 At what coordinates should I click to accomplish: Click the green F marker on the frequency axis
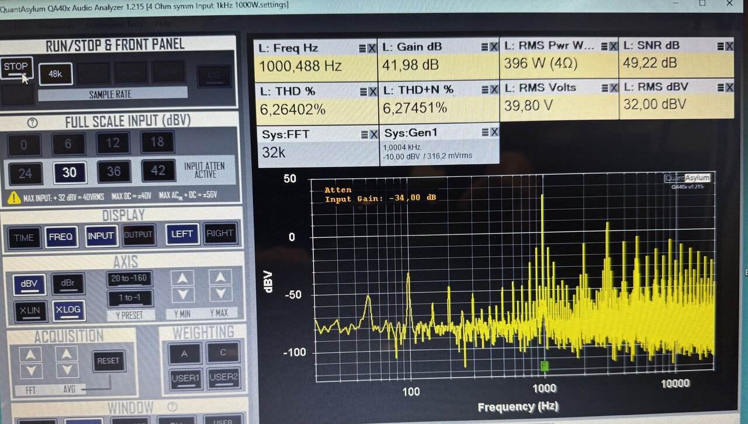click(x=545, y=366)
